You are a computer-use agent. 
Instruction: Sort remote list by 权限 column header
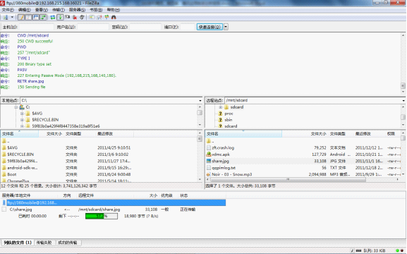393,134
